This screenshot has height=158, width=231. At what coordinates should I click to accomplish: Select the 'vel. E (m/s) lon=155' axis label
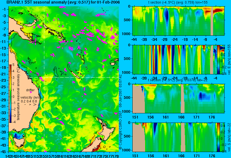coord(229,59)
